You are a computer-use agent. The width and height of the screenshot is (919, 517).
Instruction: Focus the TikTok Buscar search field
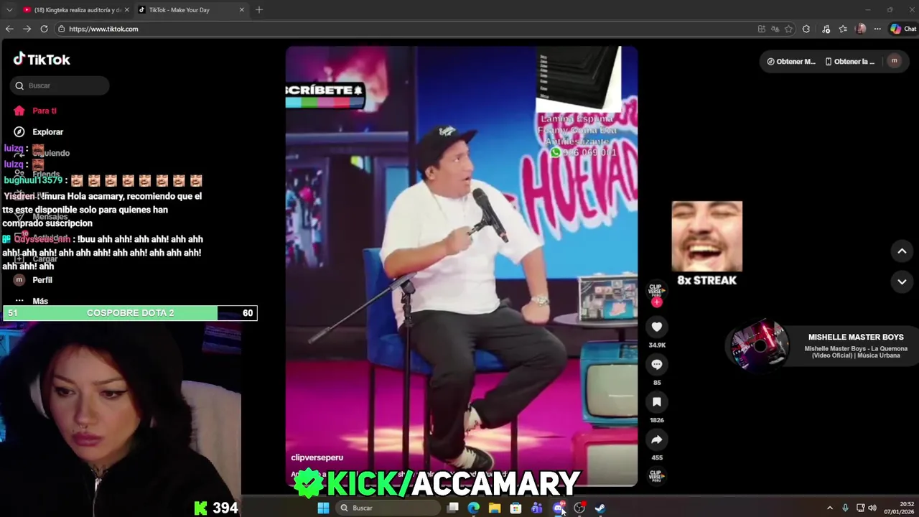(60, 85)
